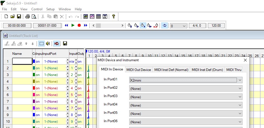Switch to MIDI Out Device tab
The width and height of the screenshot is (264, 128).
[x=139, y=70]
